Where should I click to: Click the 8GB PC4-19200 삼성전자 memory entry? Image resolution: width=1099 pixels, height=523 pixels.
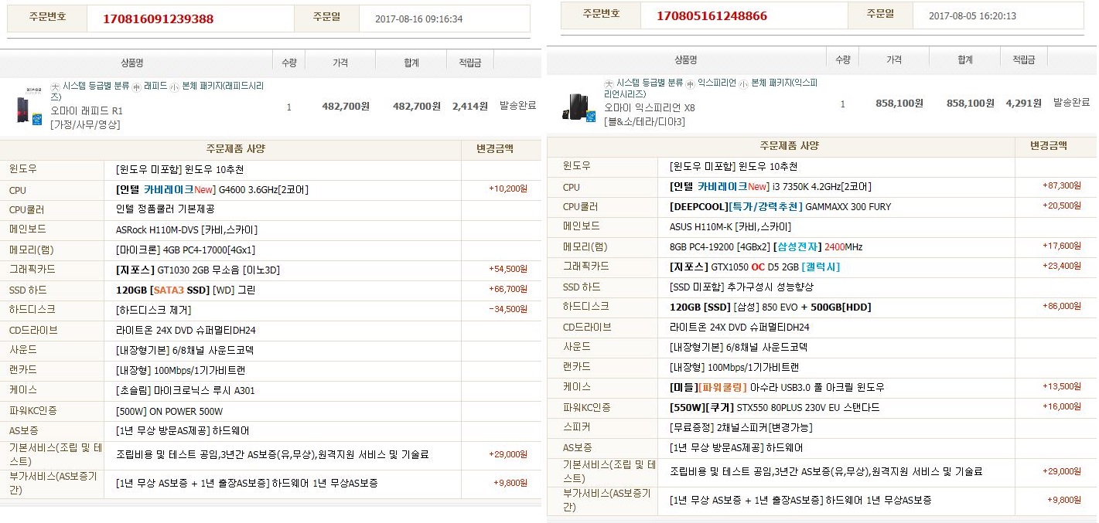coord(766,246)
